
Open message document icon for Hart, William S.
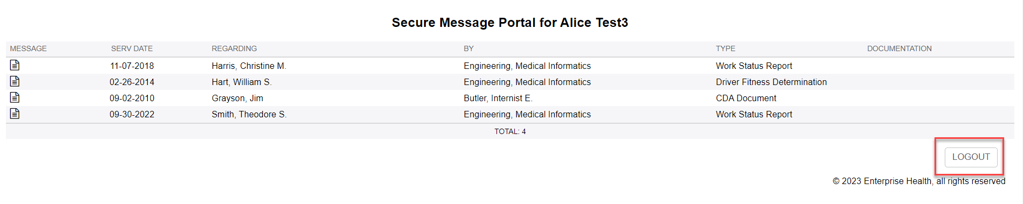coord(15,81)
